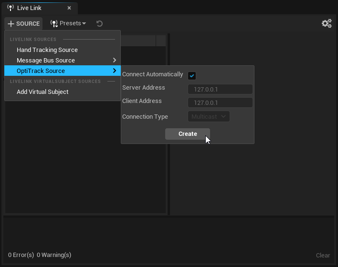Click the Server Address input field
Viewport: 338px width, 267px height.
point(220,89)
